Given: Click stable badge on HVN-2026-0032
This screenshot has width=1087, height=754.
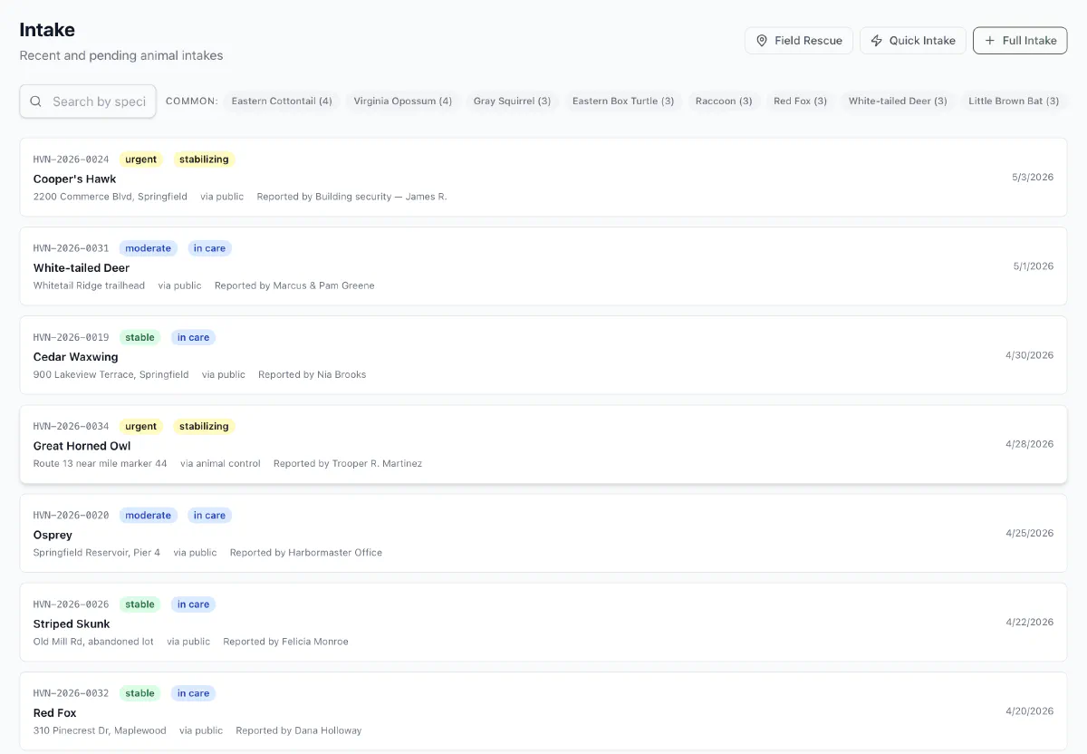Looking at the screenshot, I should click(140, 692).
